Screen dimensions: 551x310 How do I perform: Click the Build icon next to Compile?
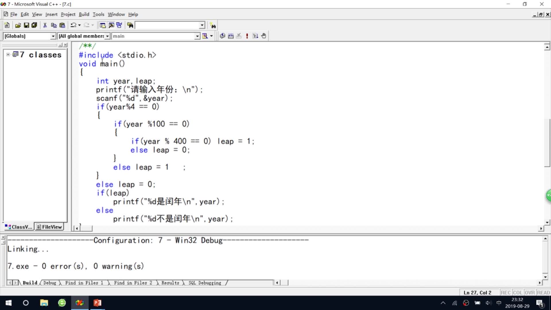tap(231, 36)
